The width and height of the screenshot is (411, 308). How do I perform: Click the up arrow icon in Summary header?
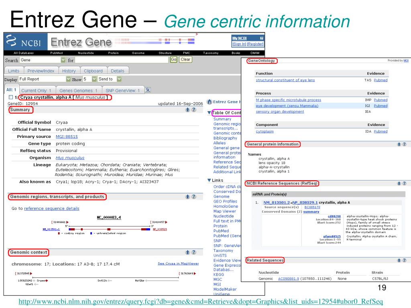pyautogui.click(x=188, y=110)
